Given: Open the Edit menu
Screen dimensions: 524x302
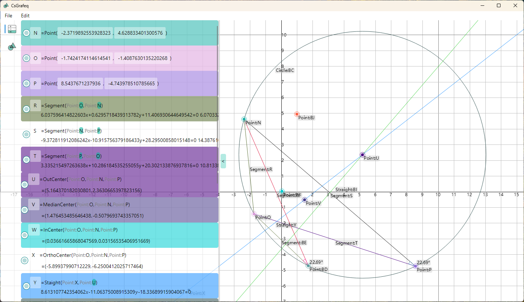Looking at the screenshot, I should 25,16.
